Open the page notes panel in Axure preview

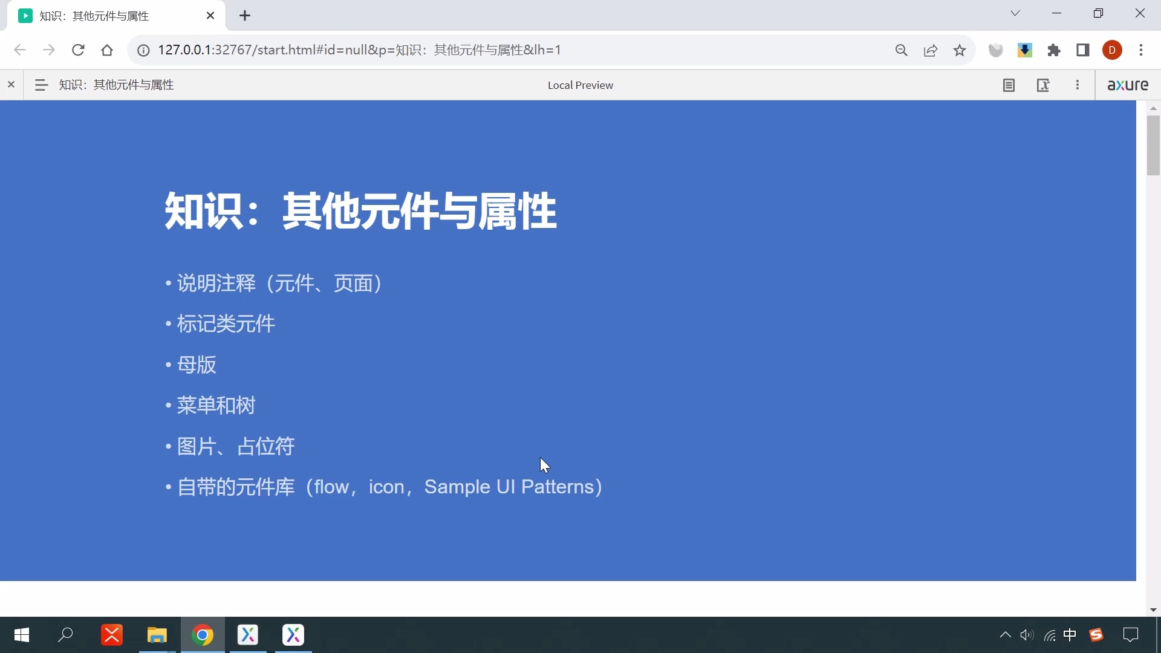pos(1009,85)
